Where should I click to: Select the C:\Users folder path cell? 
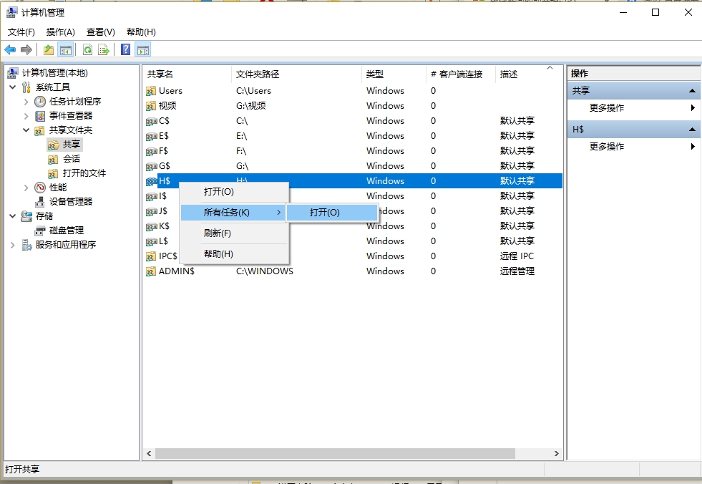(253, 90)
